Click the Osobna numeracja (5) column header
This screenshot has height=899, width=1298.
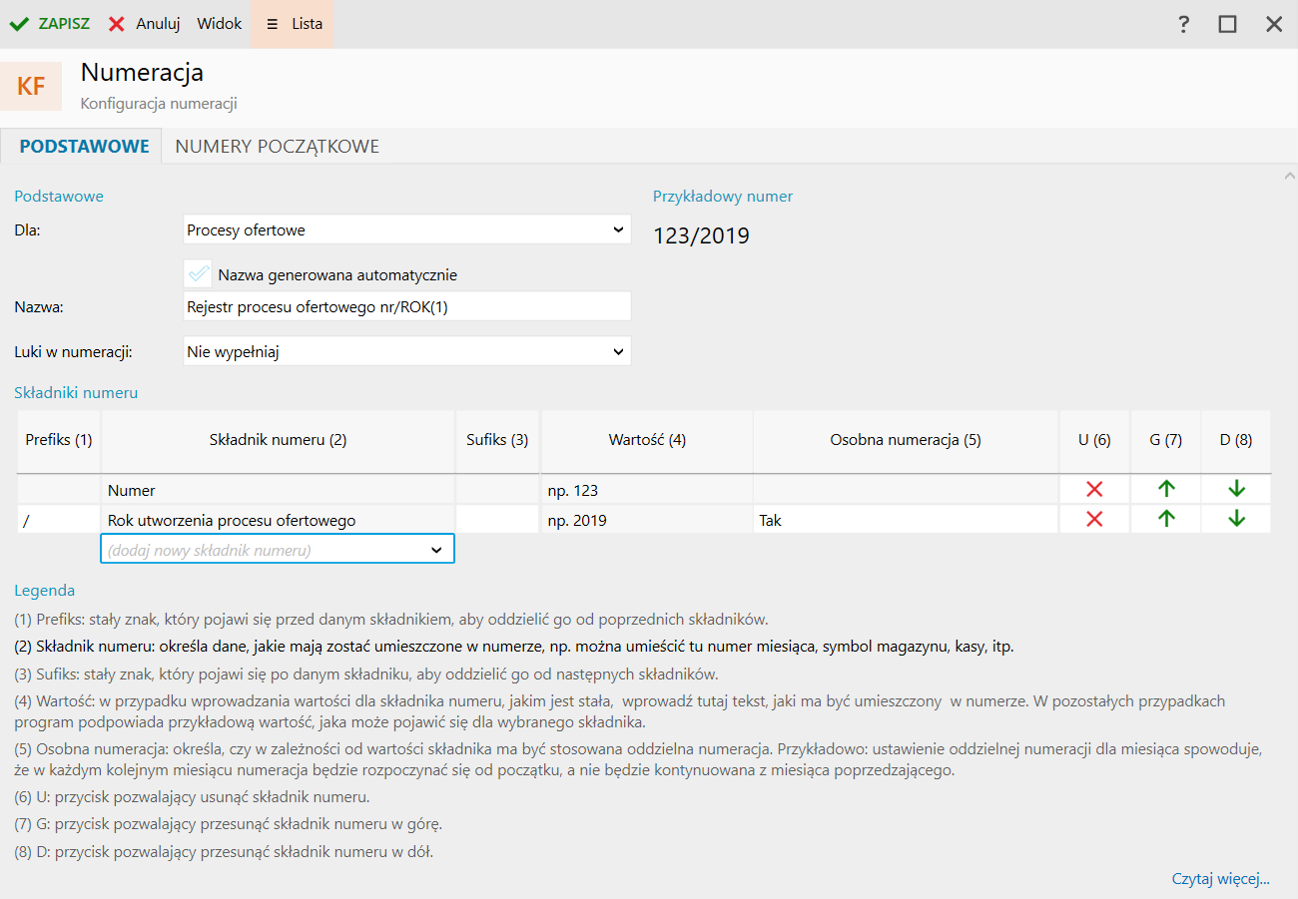(x=906, y=440)
